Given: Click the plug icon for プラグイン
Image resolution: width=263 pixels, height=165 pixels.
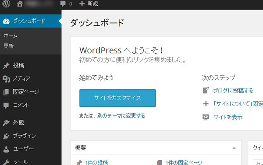Looking at the screenshot, I should 6,136.
